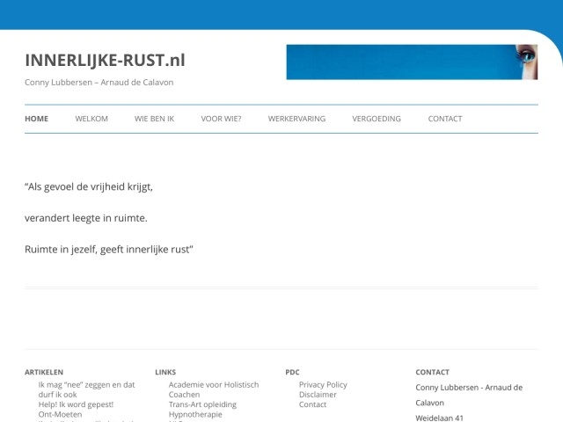563x422 pixels.
Task: Select VOOR WIE? in navigation
Action: point(221,119)
